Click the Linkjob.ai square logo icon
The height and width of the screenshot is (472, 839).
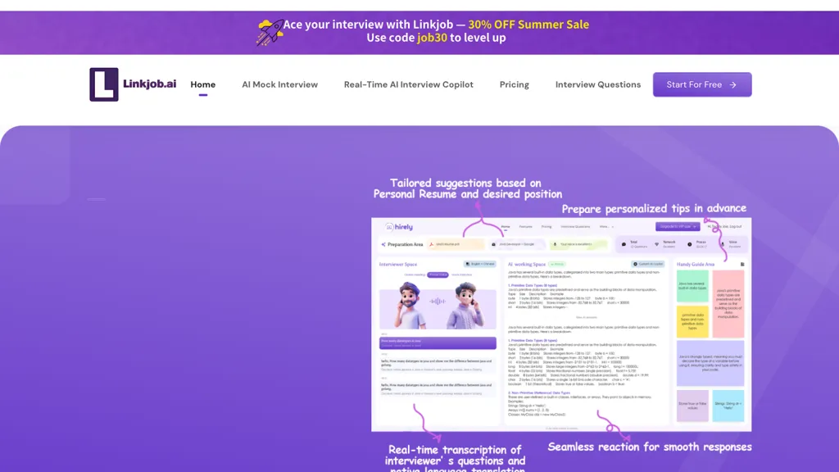104,84
